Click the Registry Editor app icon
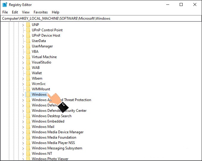 (x=5, y=5)
